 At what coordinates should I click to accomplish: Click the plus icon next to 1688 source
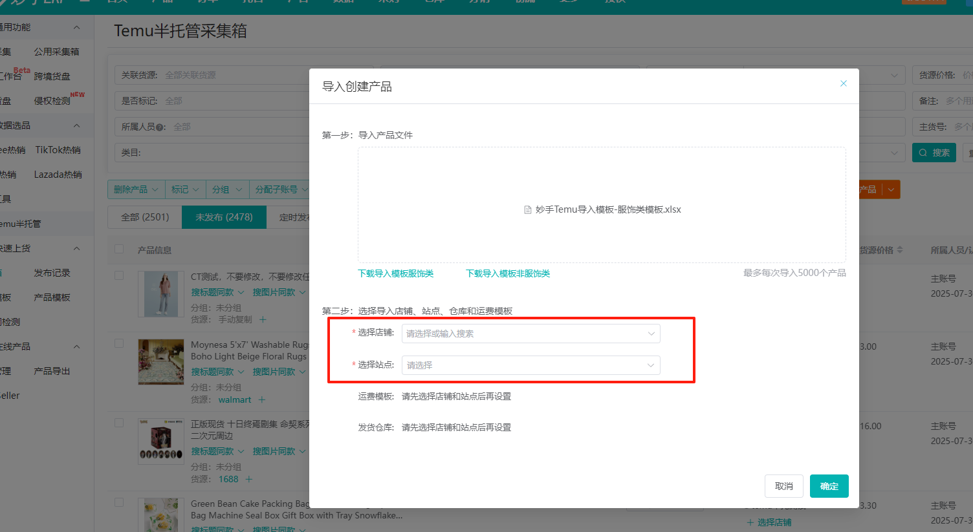point(249,479)
